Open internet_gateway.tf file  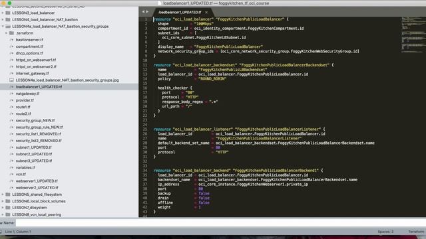click(x=33, y=74)
